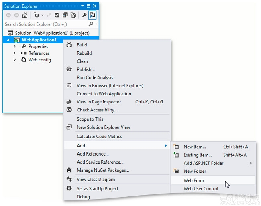Screen dimensions: 261x206
Task: Click the Existing Item icon
Action: 176,155
